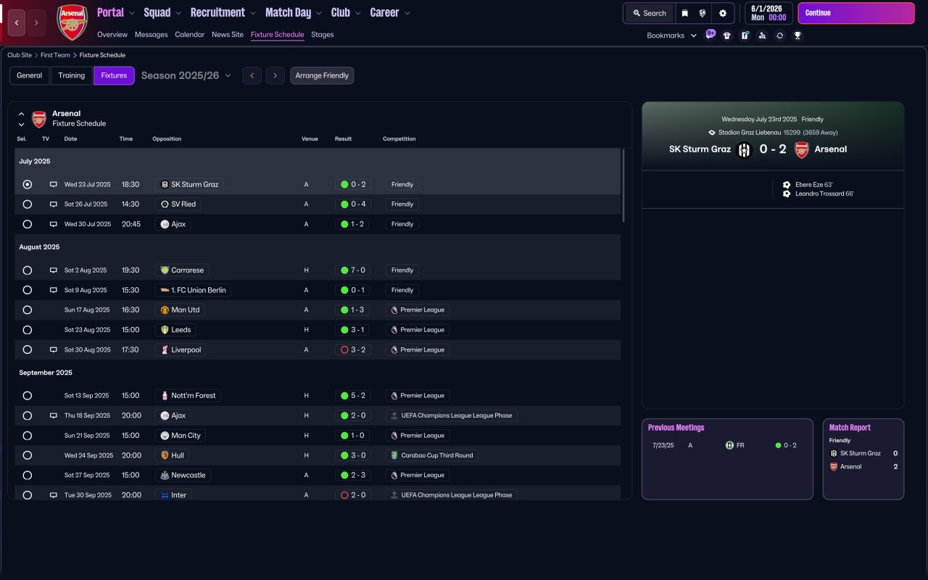Switch to the Stages tab
This screenshot has height=580, width=928.
323,35
